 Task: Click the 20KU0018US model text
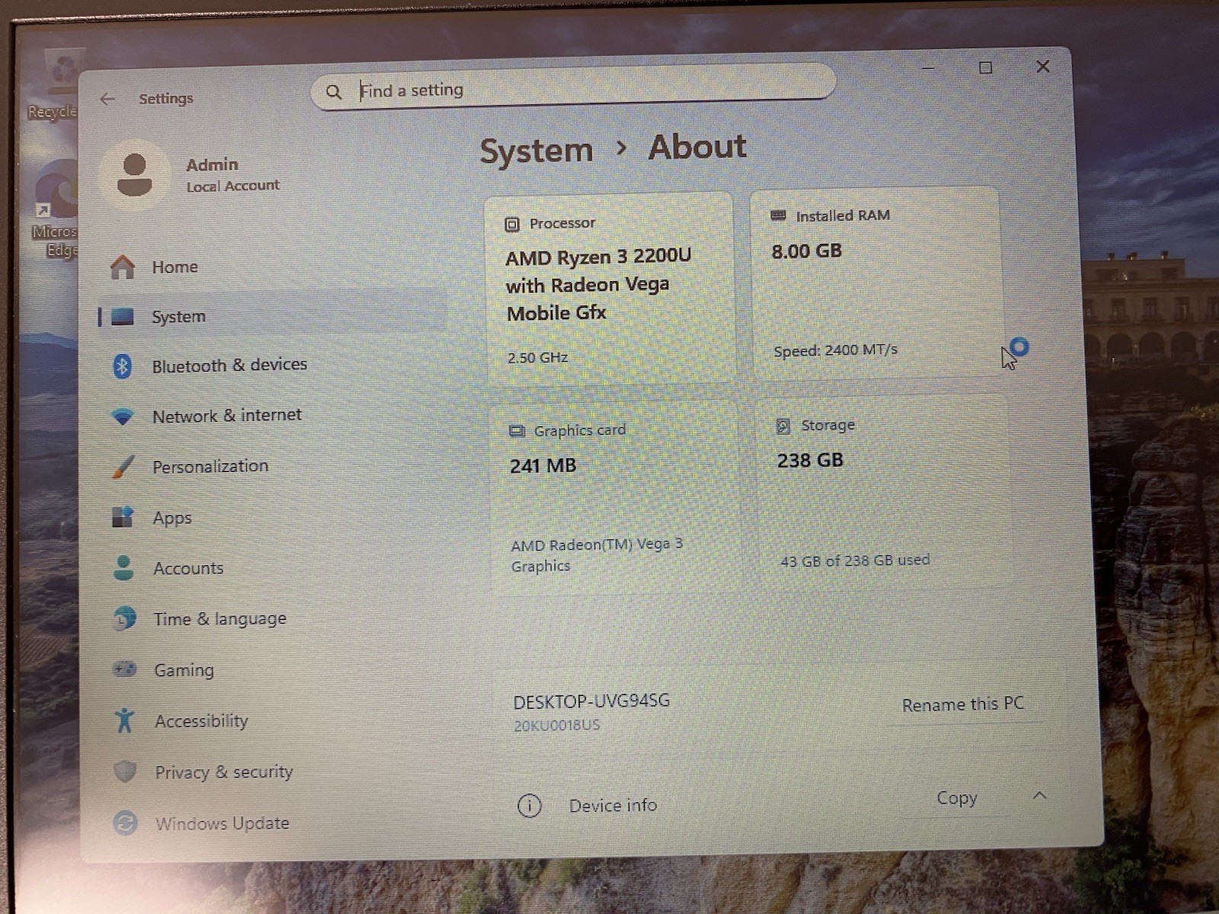(x=557, y=725)
